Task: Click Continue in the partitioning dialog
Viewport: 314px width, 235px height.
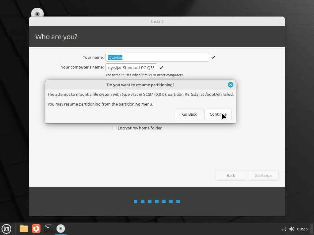Action: 218,114
